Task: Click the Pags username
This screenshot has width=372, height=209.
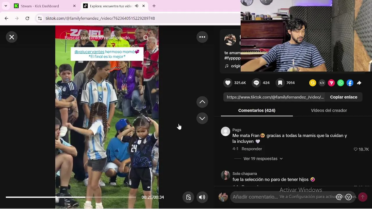Action: [237, 130]
